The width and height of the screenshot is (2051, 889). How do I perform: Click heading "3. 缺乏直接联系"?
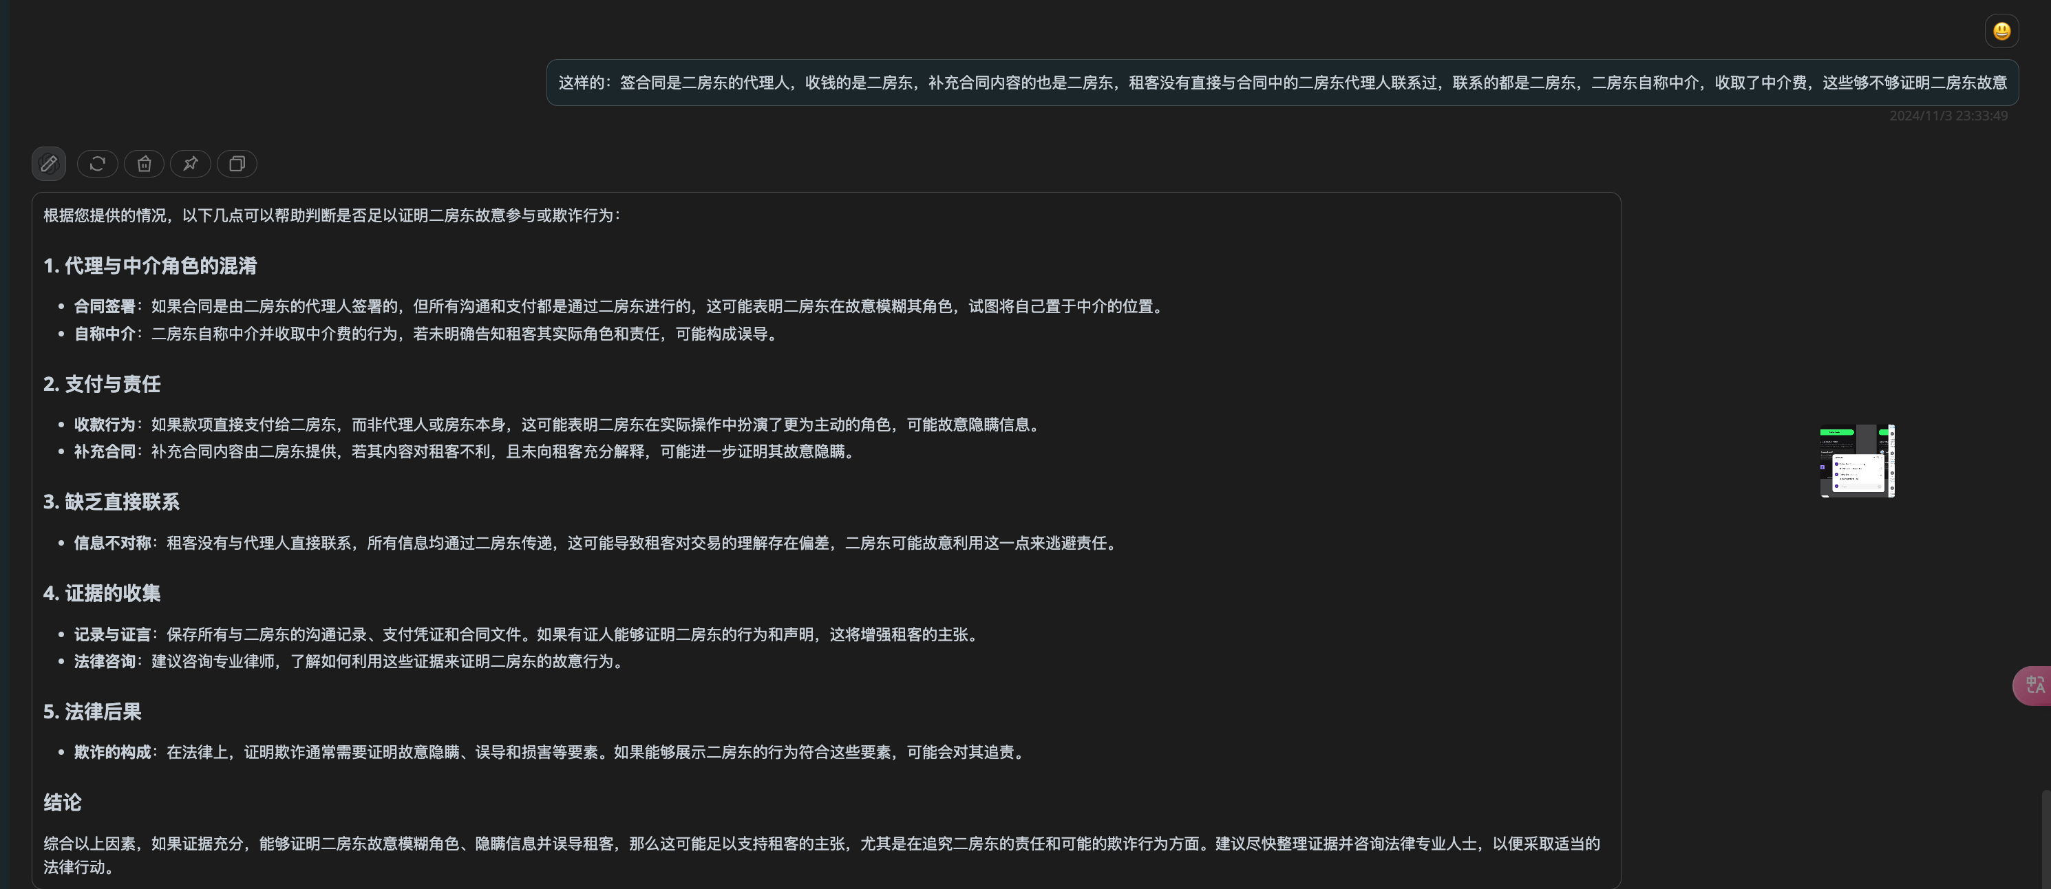111,502
